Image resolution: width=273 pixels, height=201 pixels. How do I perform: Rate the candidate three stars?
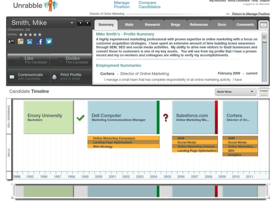(x=30, y=34)
